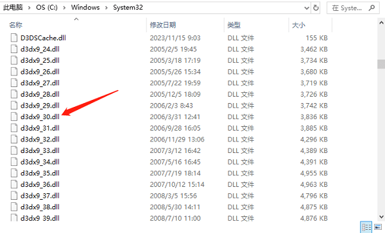Image resolution: width=385 pixels, height=233 pixels.
Task: Select the d3dx9_30.dll file icon
Action: pyautogui.click(x=14, y=117)
